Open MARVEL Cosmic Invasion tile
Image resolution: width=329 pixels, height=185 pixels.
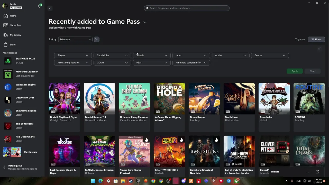pos(99,156)
